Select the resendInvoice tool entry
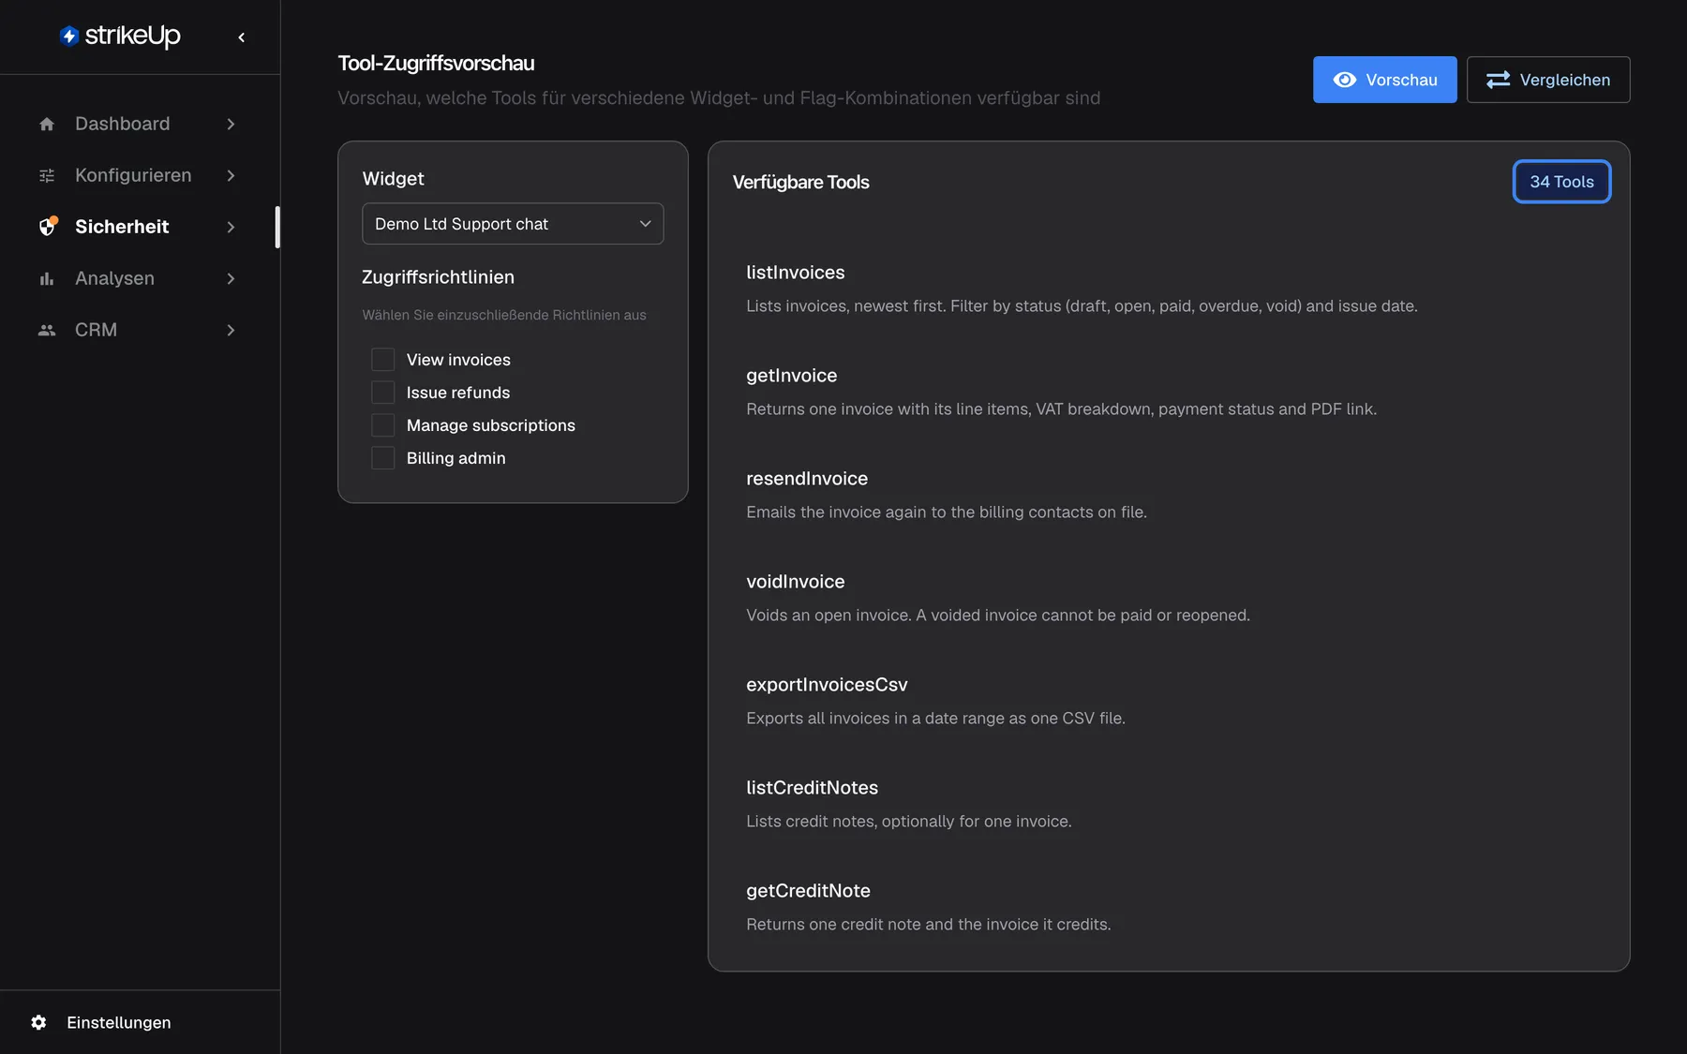Image resolution: width=1687 pixels, height=1054 pixels. pyautogui.click(x=1168, y=495)
